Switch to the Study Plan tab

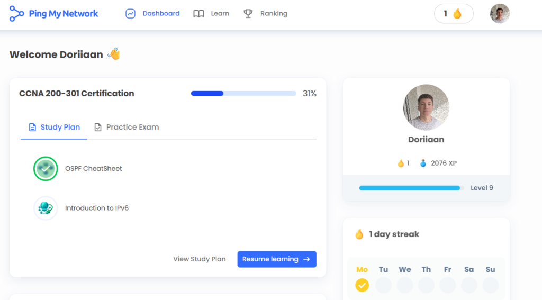(54, 127)
